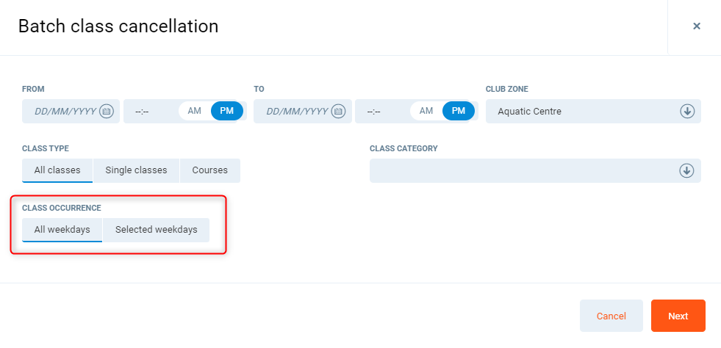Click the Club Zone dropdown arrow icon
Image resolution: width=721 pixels, height=348 pixels.
pyautogui.click(x=686, y=112)
